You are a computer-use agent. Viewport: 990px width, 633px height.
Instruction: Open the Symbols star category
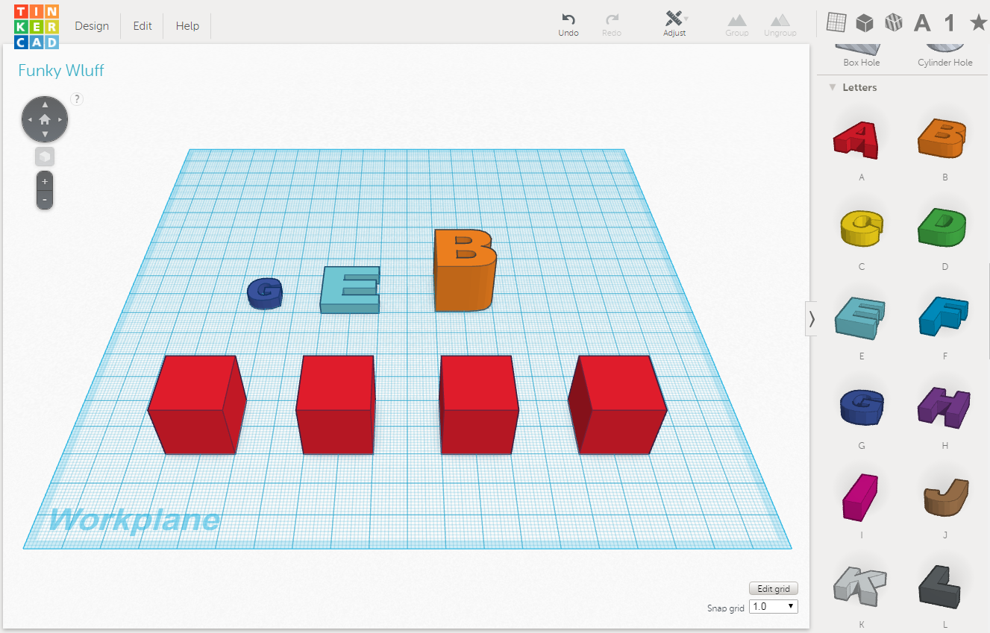pyautogui.click(x=977, y=22)
